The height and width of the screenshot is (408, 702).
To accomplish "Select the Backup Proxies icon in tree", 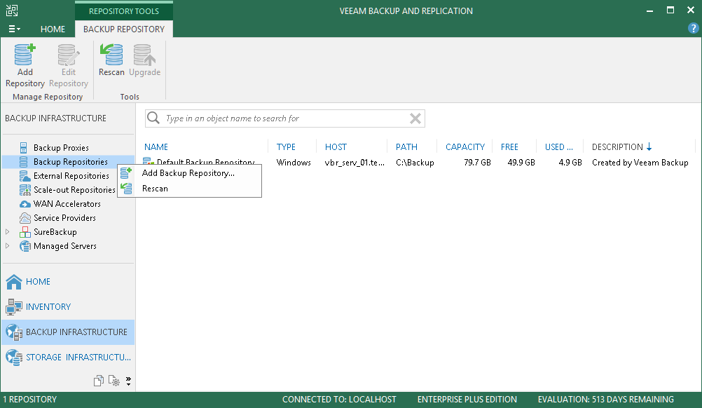I will coord(24,148).
